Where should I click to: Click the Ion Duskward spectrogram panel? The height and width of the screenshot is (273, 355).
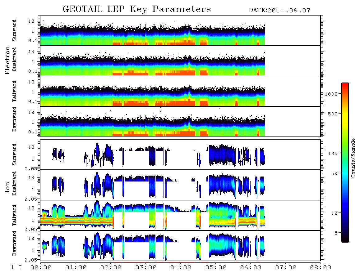[180, 185]
